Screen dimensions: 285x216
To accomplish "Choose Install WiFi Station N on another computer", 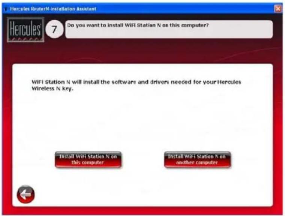I will point(197,159).
